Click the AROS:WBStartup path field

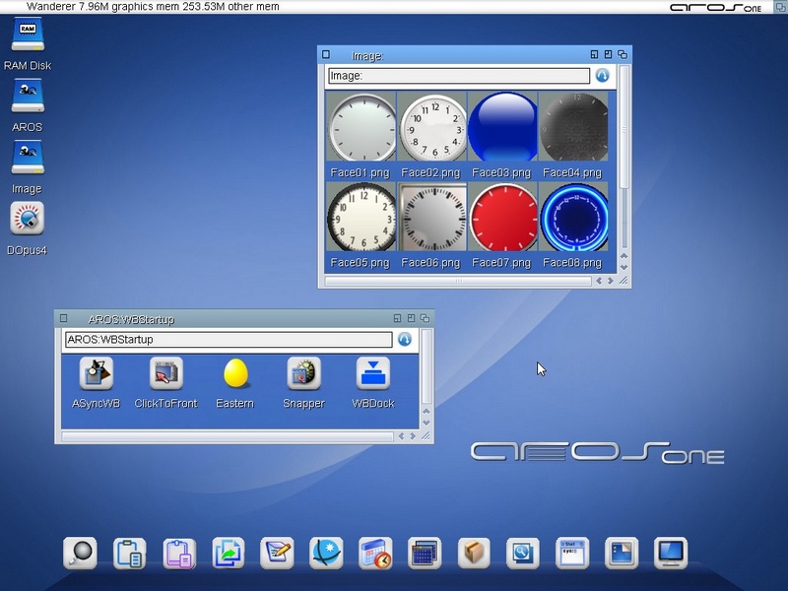coord(228,340)
